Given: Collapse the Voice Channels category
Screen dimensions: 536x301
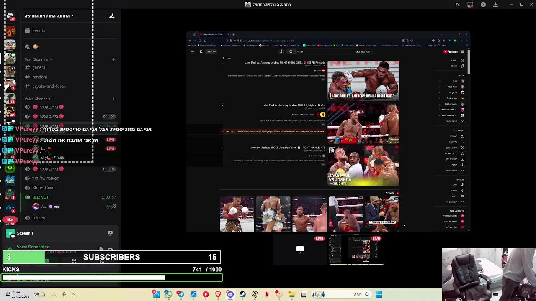Looking at the screenshot, I should click(39, 99).
